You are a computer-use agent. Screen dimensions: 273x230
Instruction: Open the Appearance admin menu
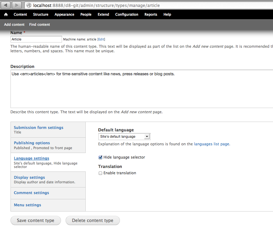(64, 15)
